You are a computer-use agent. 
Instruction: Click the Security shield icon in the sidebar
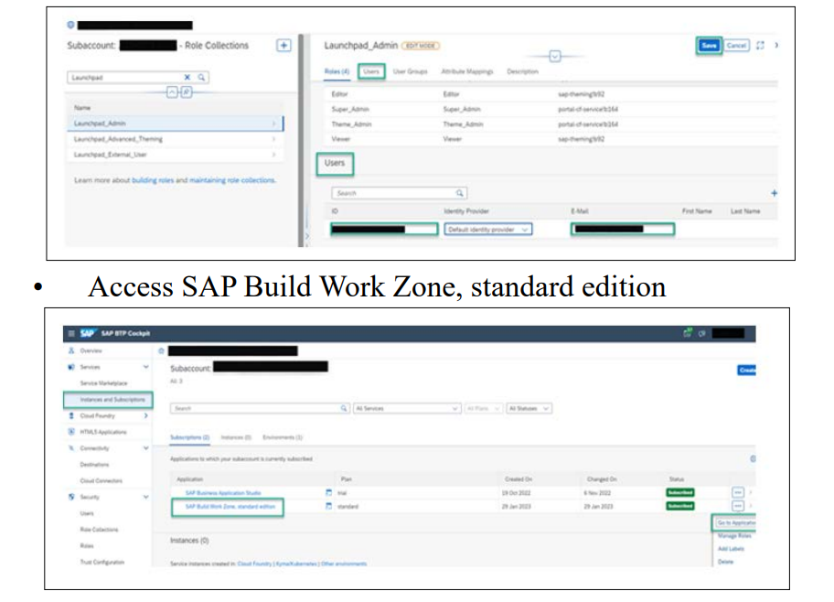[71, 497]
